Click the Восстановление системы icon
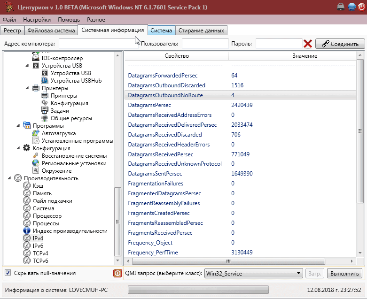 [x=36, y=155]
